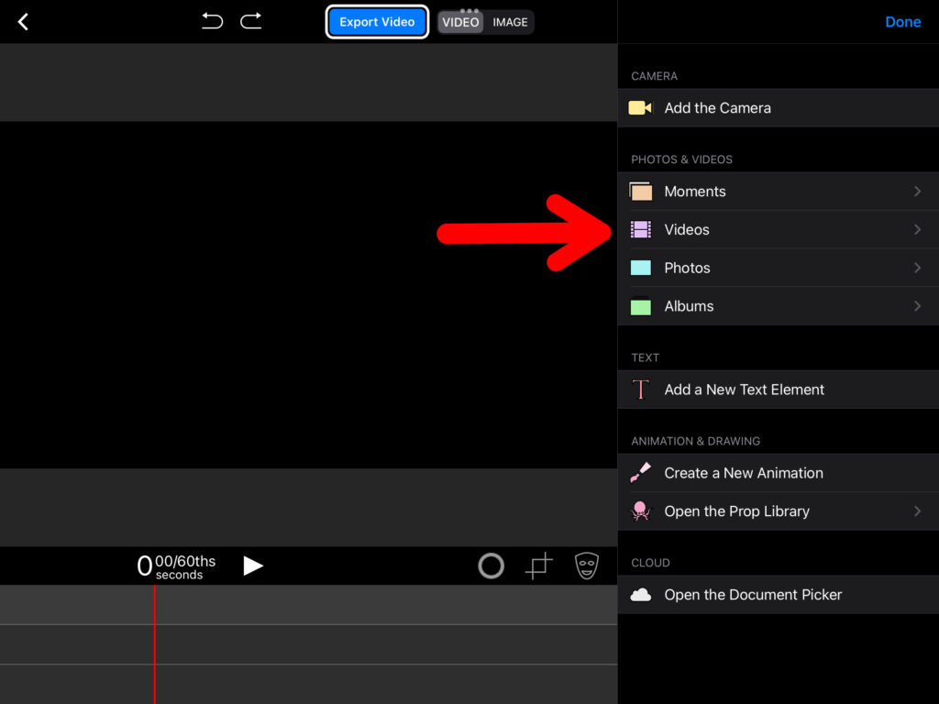Click the Export Video button
The image size is (939, 704).
point(377,22)
